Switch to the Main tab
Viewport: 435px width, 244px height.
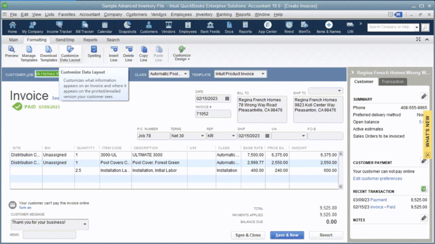click(x=14, y=40)
